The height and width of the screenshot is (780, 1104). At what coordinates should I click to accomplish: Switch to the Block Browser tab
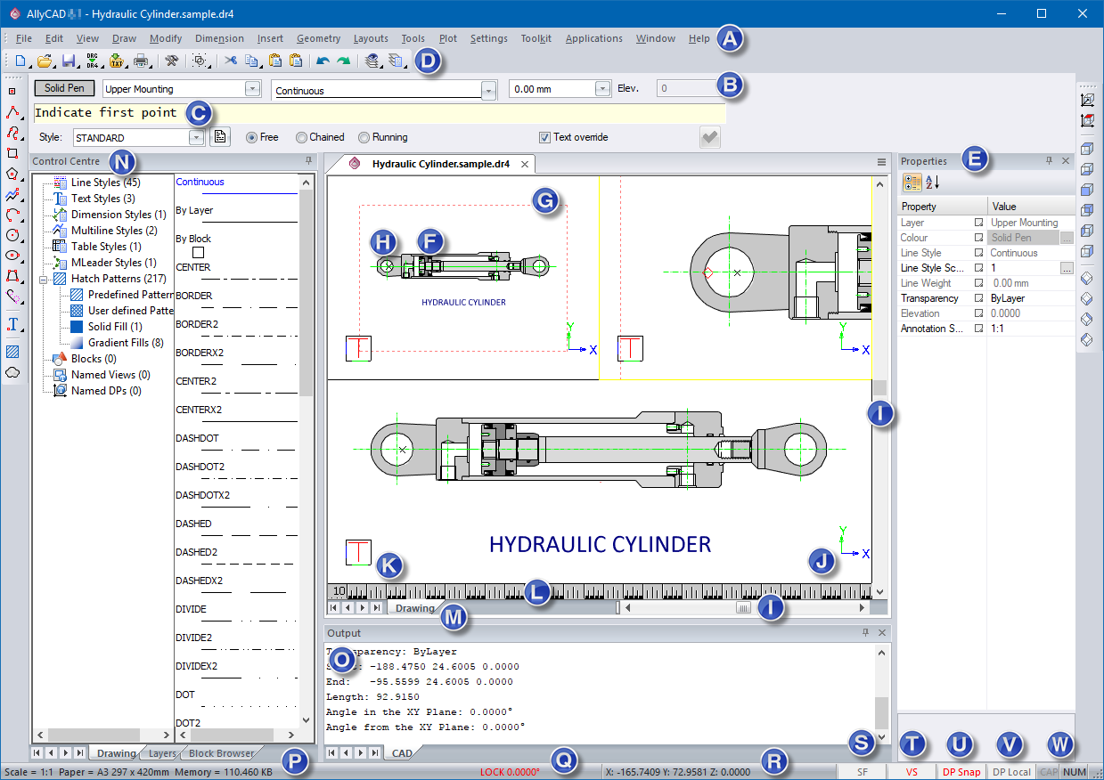click(221, 753)
